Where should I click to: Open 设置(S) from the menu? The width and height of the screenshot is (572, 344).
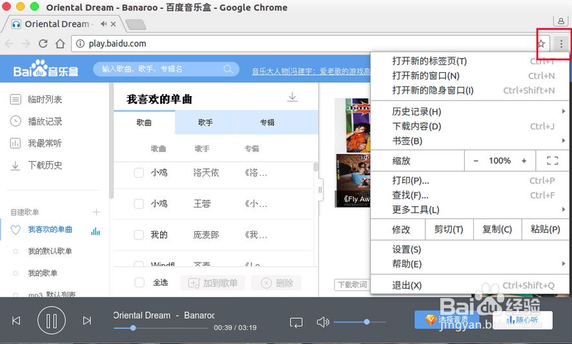point(470,249)
